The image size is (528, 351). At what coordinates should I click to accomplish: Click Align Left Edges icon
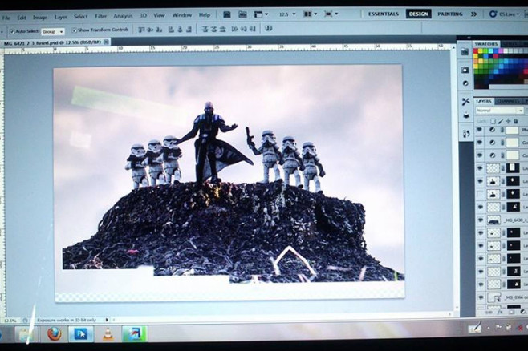pos(171,29)
